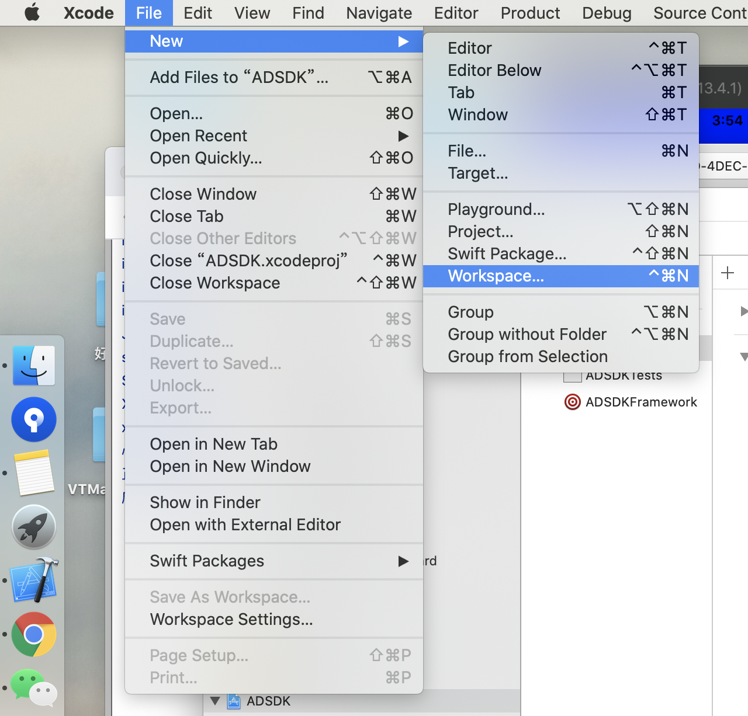Open Finder from the Dock

point(34,366)
